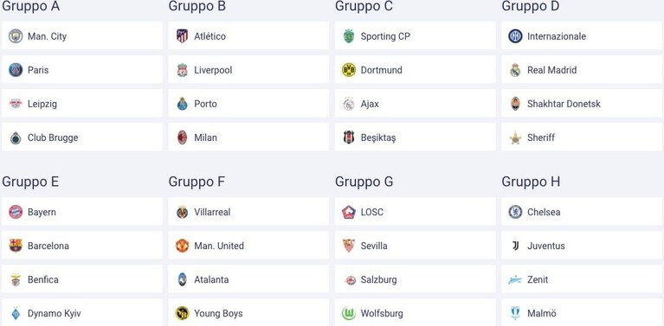Click the Sheriff star crest
The width and height of the screenshot is (664, 326).
pyautogui.click(x=515, y=137)
